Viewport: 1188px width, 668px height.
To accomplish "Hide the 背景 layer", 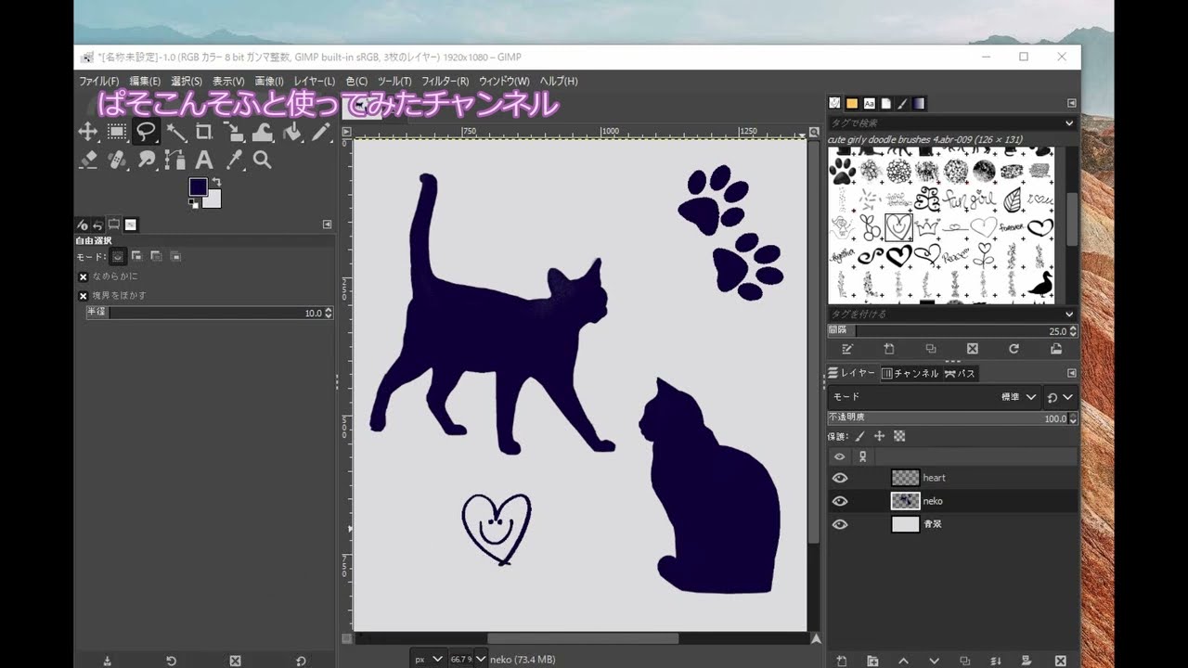I will coord(840,524).
